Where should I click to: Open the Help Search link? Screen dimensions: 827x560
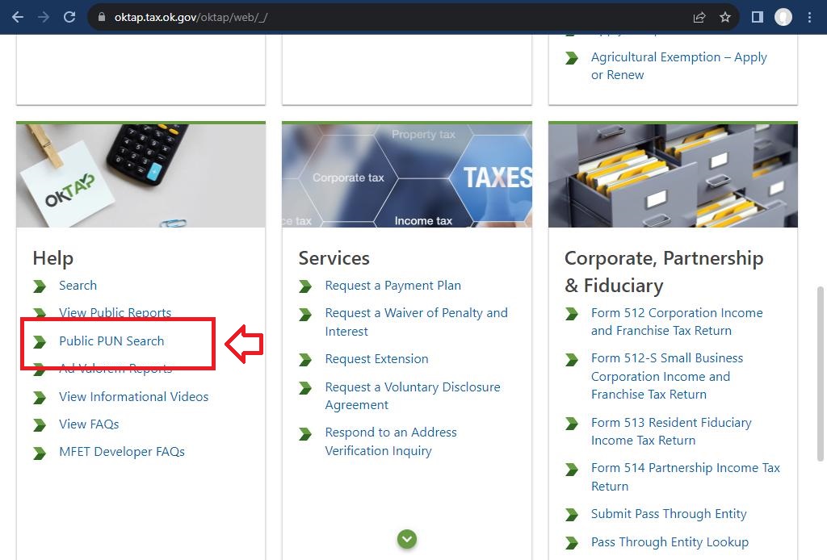click(x=78, y=286)
